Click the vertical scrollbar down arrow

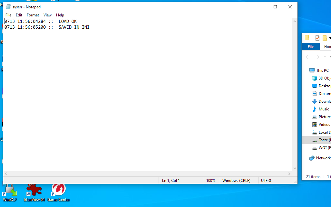295,168
